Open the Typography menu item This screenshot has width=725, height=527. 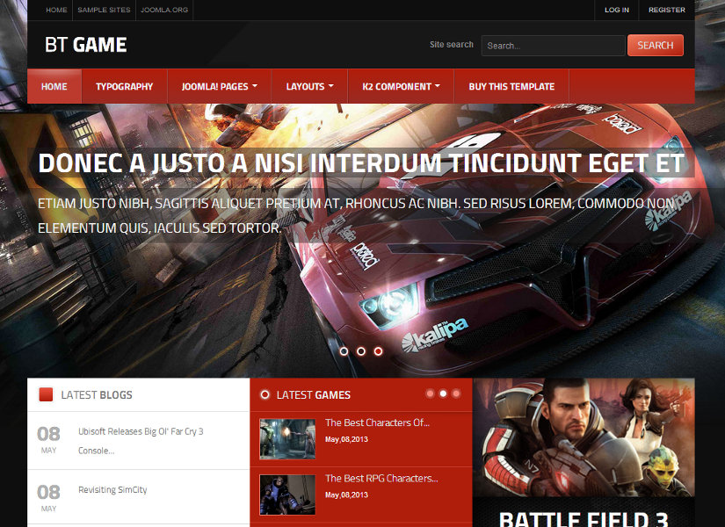(125, 86)
